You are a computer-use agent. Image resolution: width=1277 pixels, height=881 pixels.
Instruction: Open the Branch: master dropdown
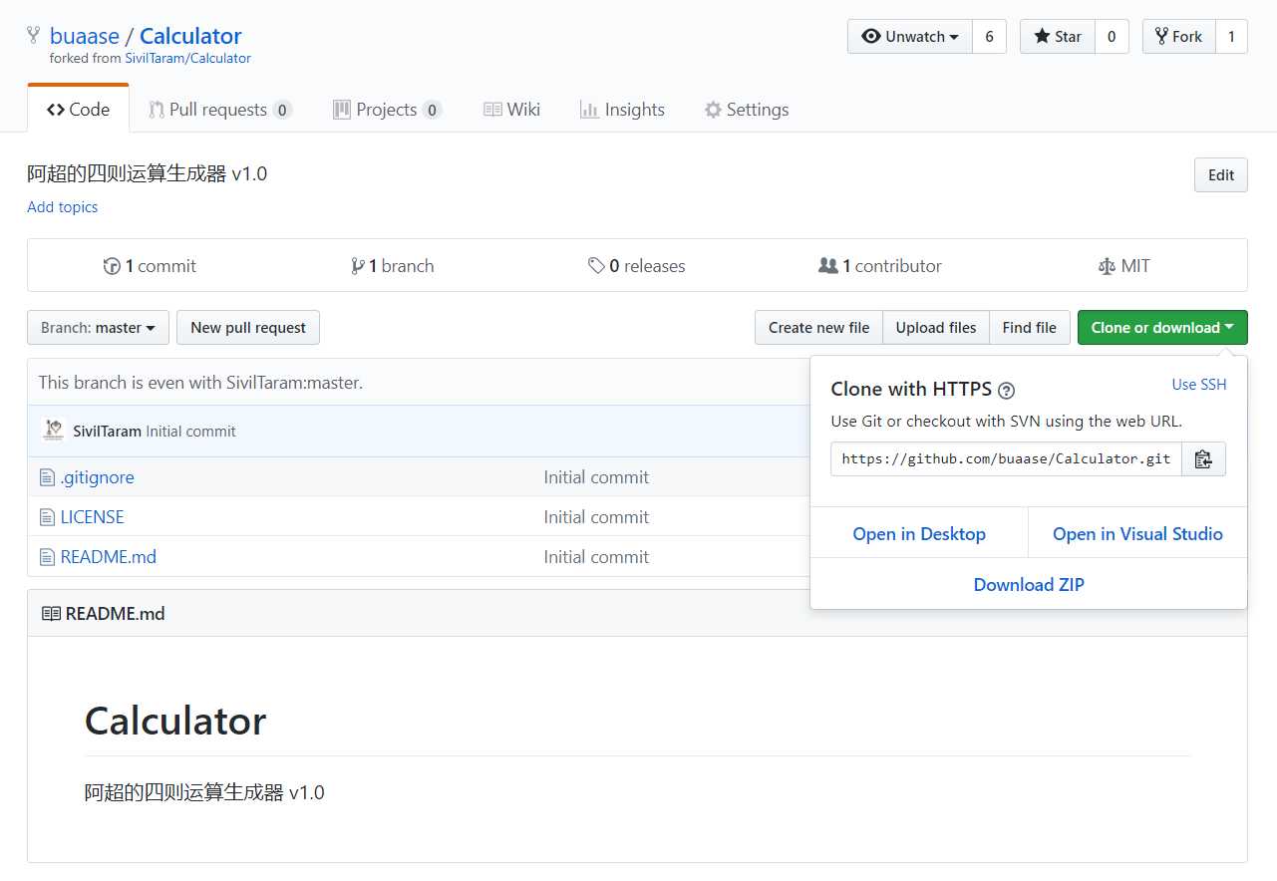[x=98, y=328]
